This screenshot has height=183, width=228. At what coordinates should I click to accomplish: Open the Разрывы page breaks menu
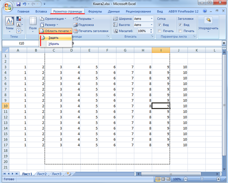pos(83,19)
